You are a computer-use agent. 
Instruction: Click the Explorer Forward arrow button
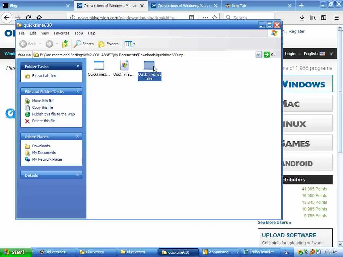click(x=49, y=44)
